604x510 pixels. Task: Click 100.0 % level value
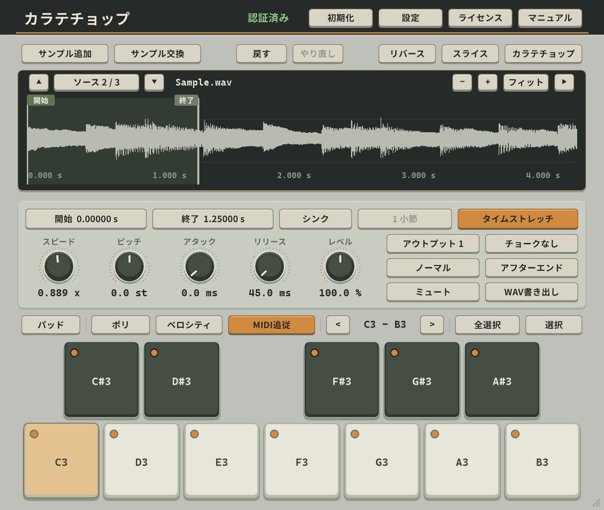[340, 293]
